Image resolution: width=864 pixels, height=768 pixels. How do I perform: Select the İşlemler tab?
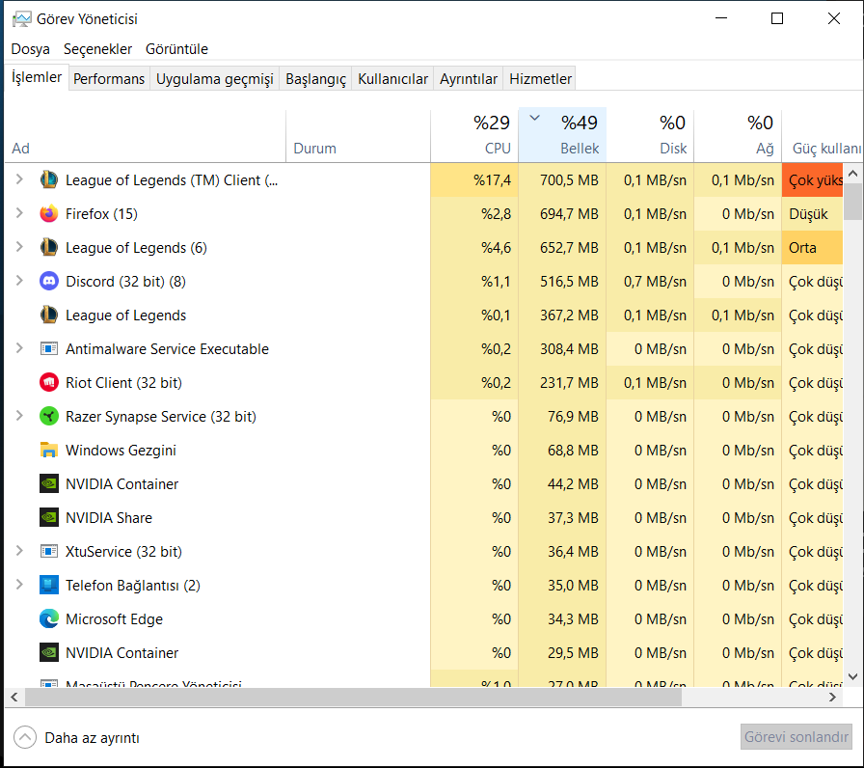[x=37, y=77]
